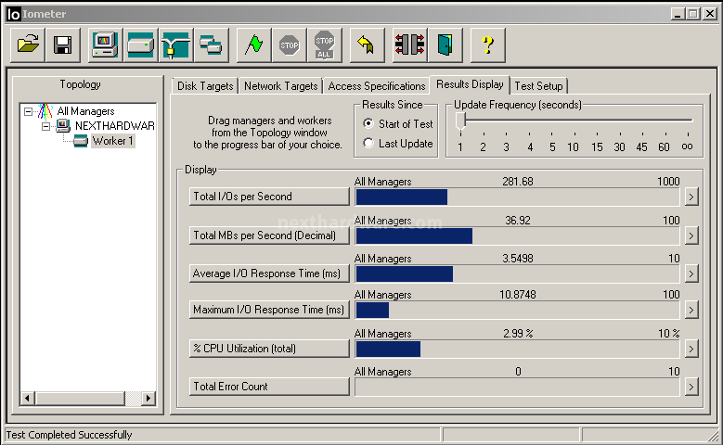Click the Iometer title bar logo
723x445 pixels.
tap(14, 14)
